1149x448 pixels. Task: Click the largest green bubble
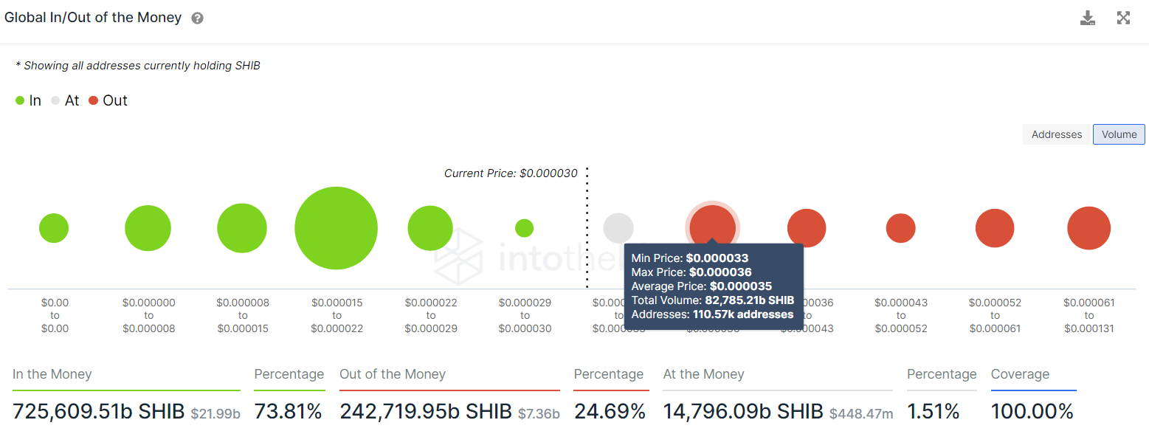[336, 228]
